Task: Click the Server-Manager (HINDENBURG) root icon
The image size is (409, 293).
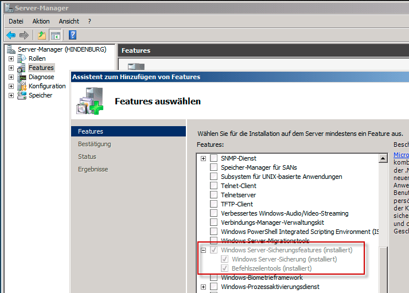Action: point(11,49)
